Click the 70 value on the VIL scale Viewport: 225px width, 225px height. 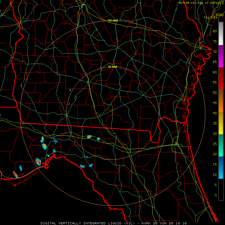[215, 52]
